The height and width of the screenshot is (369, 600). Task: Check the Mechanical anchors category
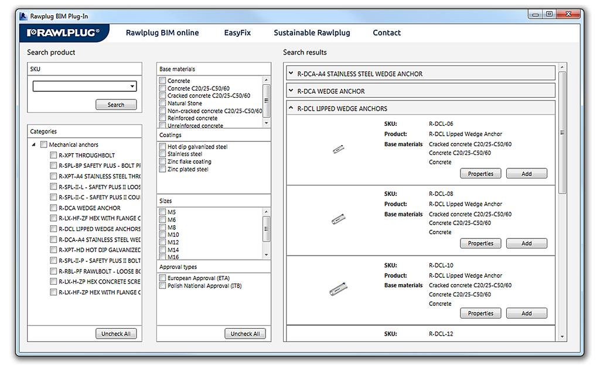tap(43, 144)
